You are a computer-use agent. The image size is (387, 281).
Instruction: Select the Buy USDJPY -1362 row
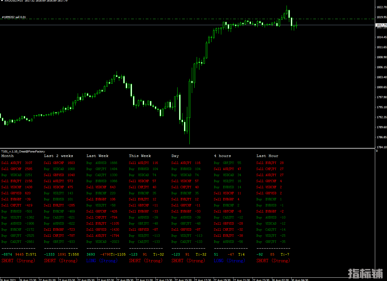(x=18, y=217)
